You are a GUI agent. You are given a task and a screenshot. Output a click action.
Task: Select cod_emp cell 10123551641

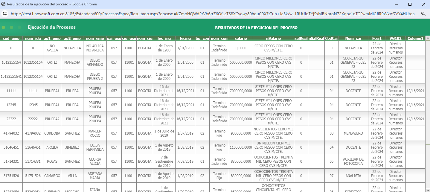11,77
